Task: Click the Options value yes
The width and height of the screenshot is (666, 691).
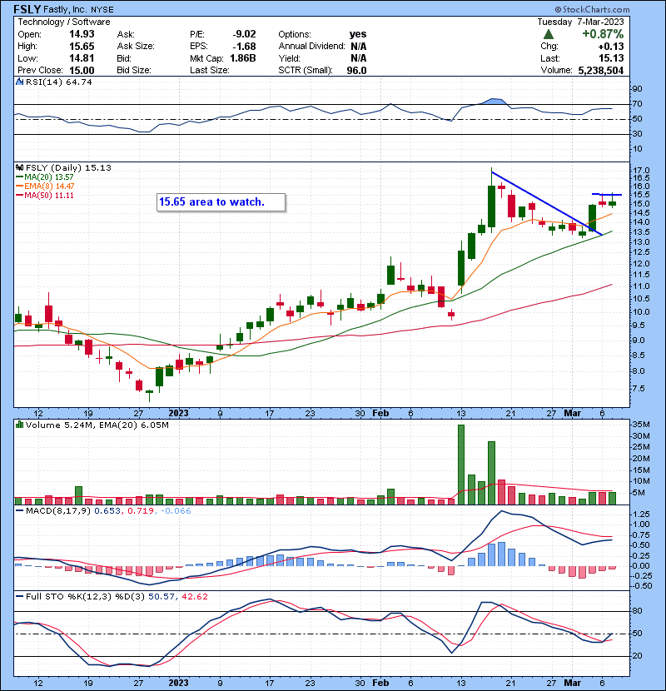Action: tap(358, 34)
